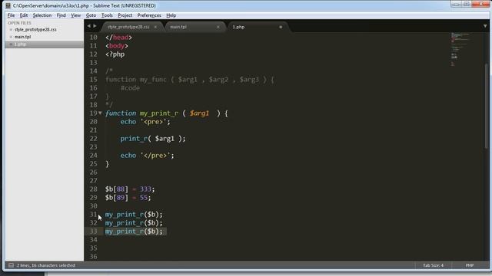Image resolution: width=492 pixels, height=276 pixels.
Task: Go to previous tab with left arrow
Action: coord(89,26)
